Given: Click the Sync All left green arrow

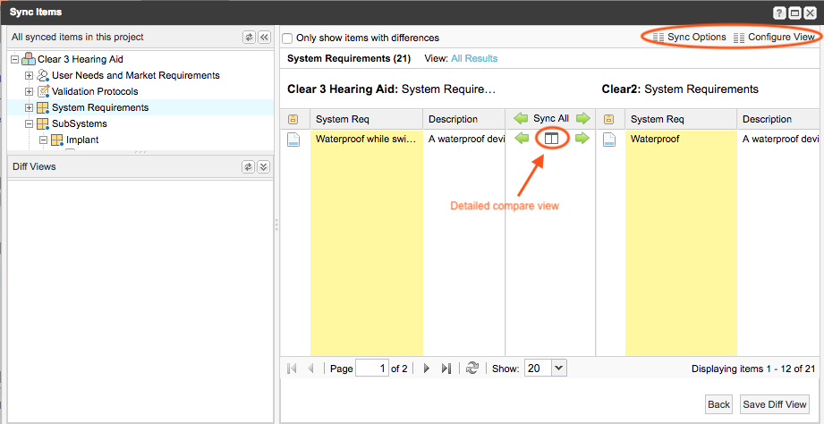Looking at the screenshot, I should point(521,118).
